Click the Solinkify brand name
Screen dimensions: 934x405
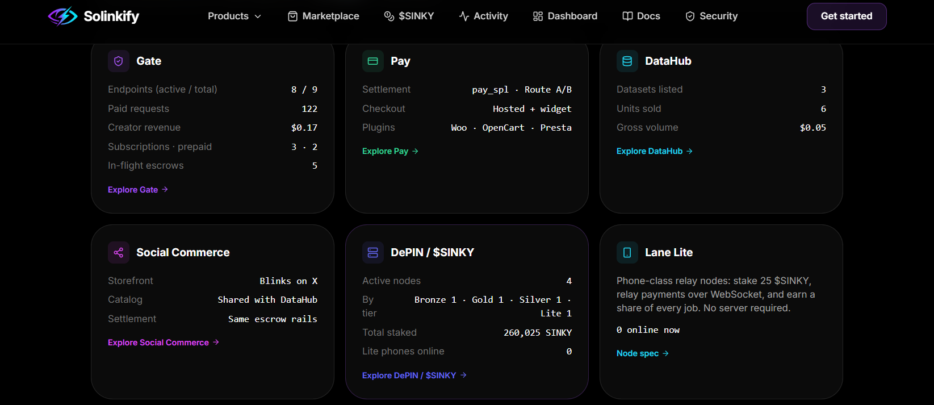coord(111,16)
